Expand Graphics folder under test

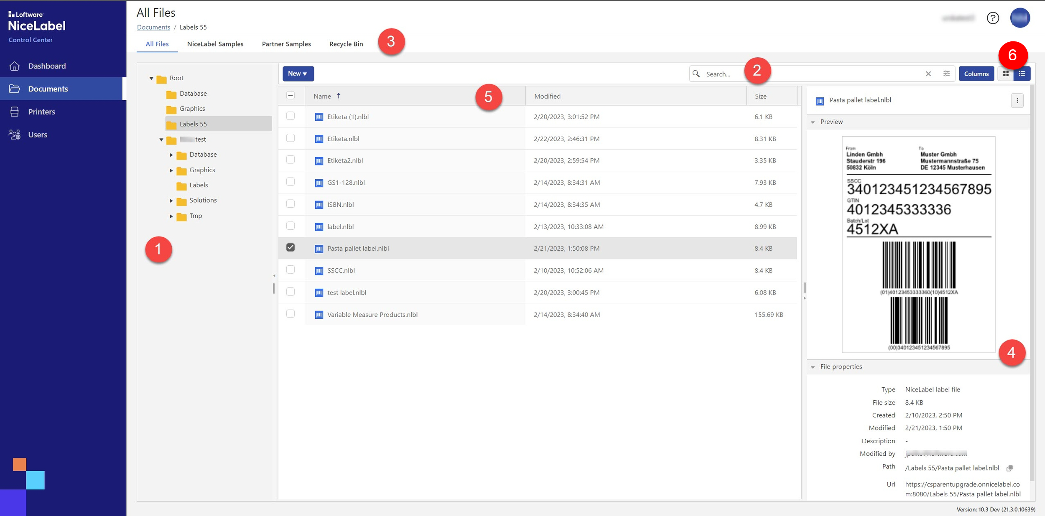click(171, 170)
